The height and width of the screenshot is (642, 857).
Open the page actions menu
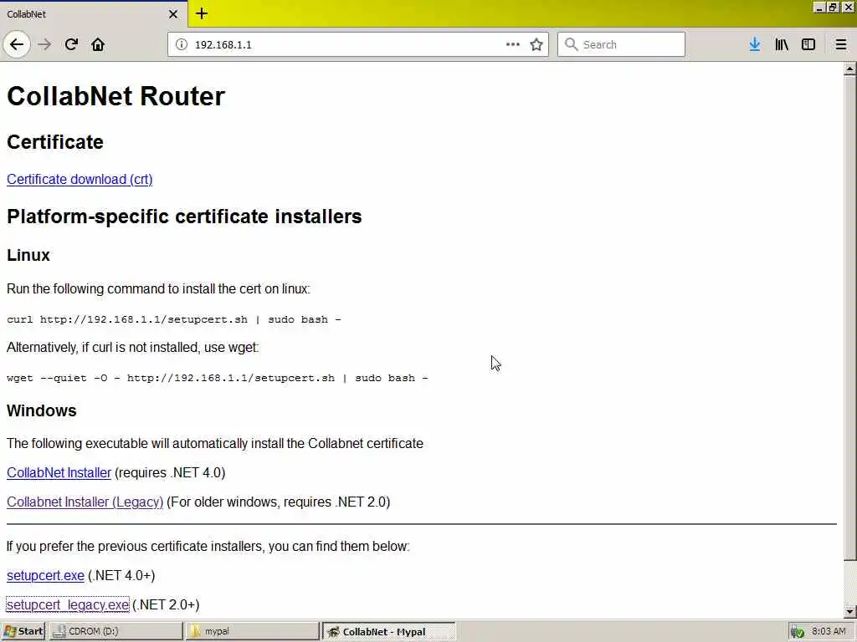point(513,44)
